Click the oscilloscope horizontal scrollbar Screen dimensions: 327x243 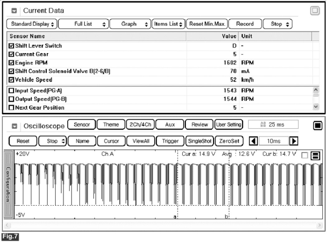tap(163, 225)
